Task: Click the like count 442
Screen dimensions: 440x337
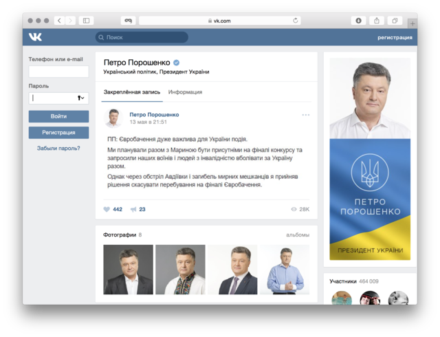Action: tap(118, 209)
